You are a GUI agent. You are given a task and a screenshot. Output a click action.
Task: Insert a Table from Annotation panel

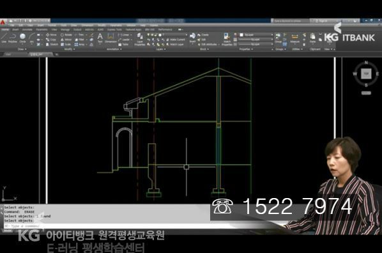(123, 44)
